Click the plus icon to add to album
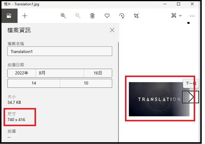Screen dimensions: 205x144 click(x=25, y=16)
